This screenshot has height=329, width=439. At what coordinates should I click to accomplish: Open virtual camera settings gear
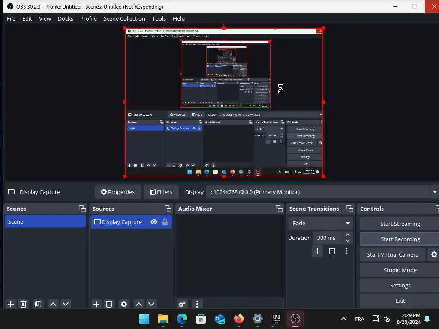click(434, 254)
